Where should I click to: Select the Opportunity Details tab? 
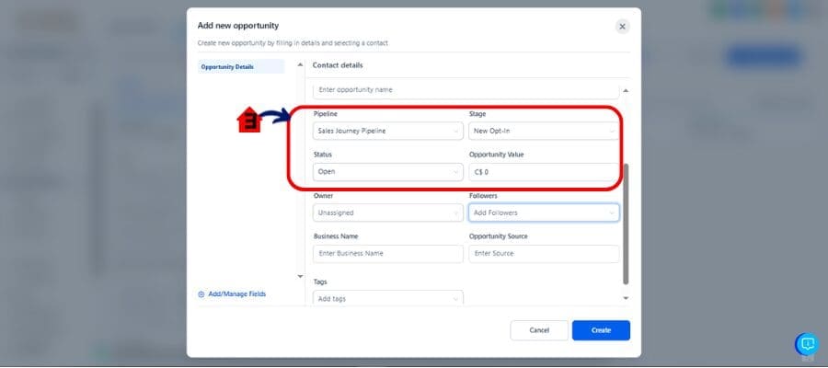[227, 67]
